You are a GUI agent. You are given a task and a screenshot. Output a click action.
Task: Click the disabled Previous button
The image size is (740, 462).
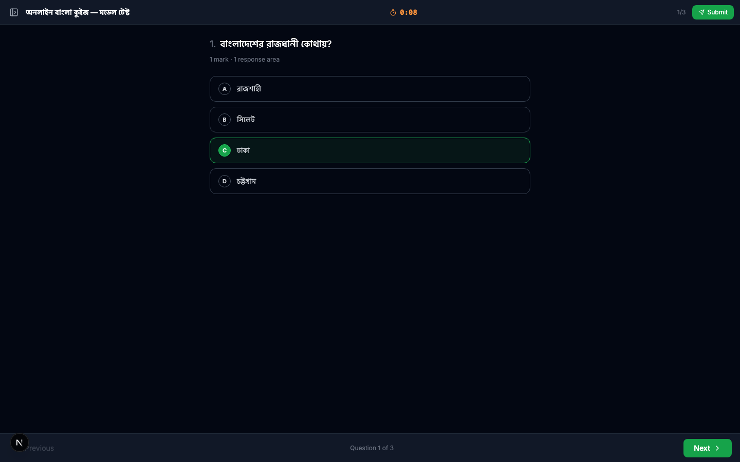click(41, 448)
